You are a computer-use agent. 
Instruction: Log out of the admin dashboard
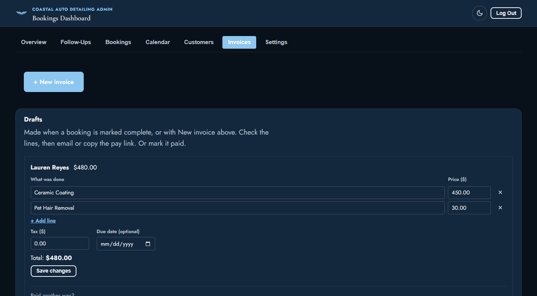pyautogui.click(x=506, y=13)
